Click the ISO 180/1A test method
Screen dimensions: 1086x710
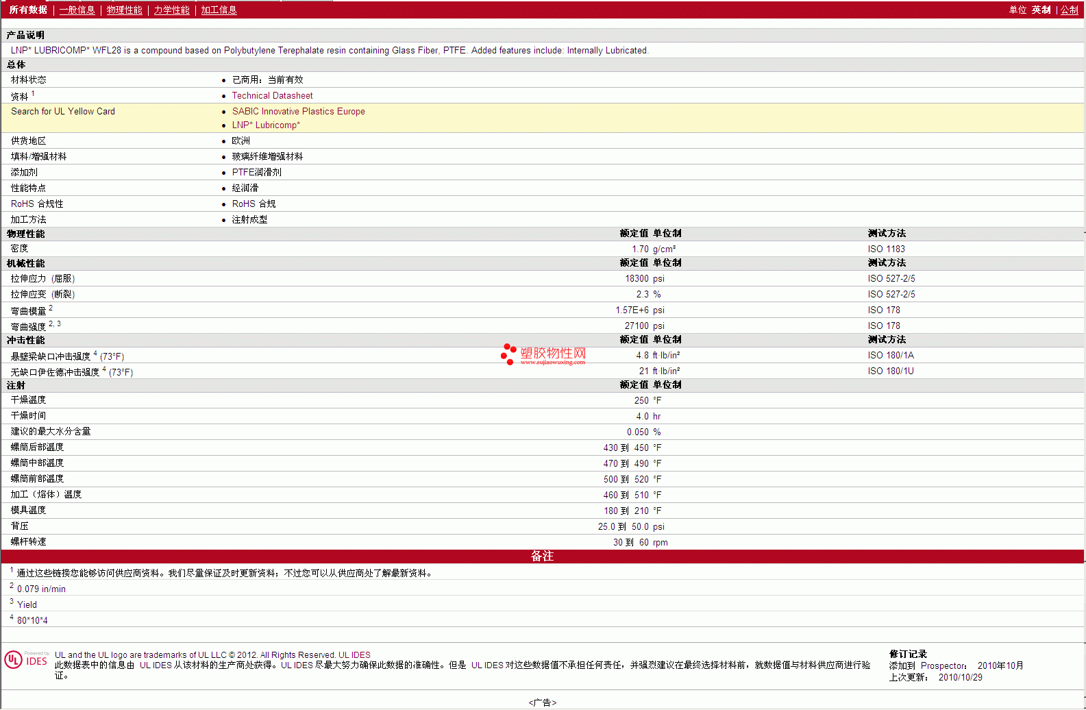(x=891, y=356)
